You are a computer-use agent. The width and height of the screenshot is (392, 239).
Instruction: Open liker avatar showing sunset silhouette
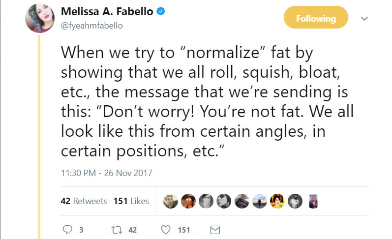(260, 201)
